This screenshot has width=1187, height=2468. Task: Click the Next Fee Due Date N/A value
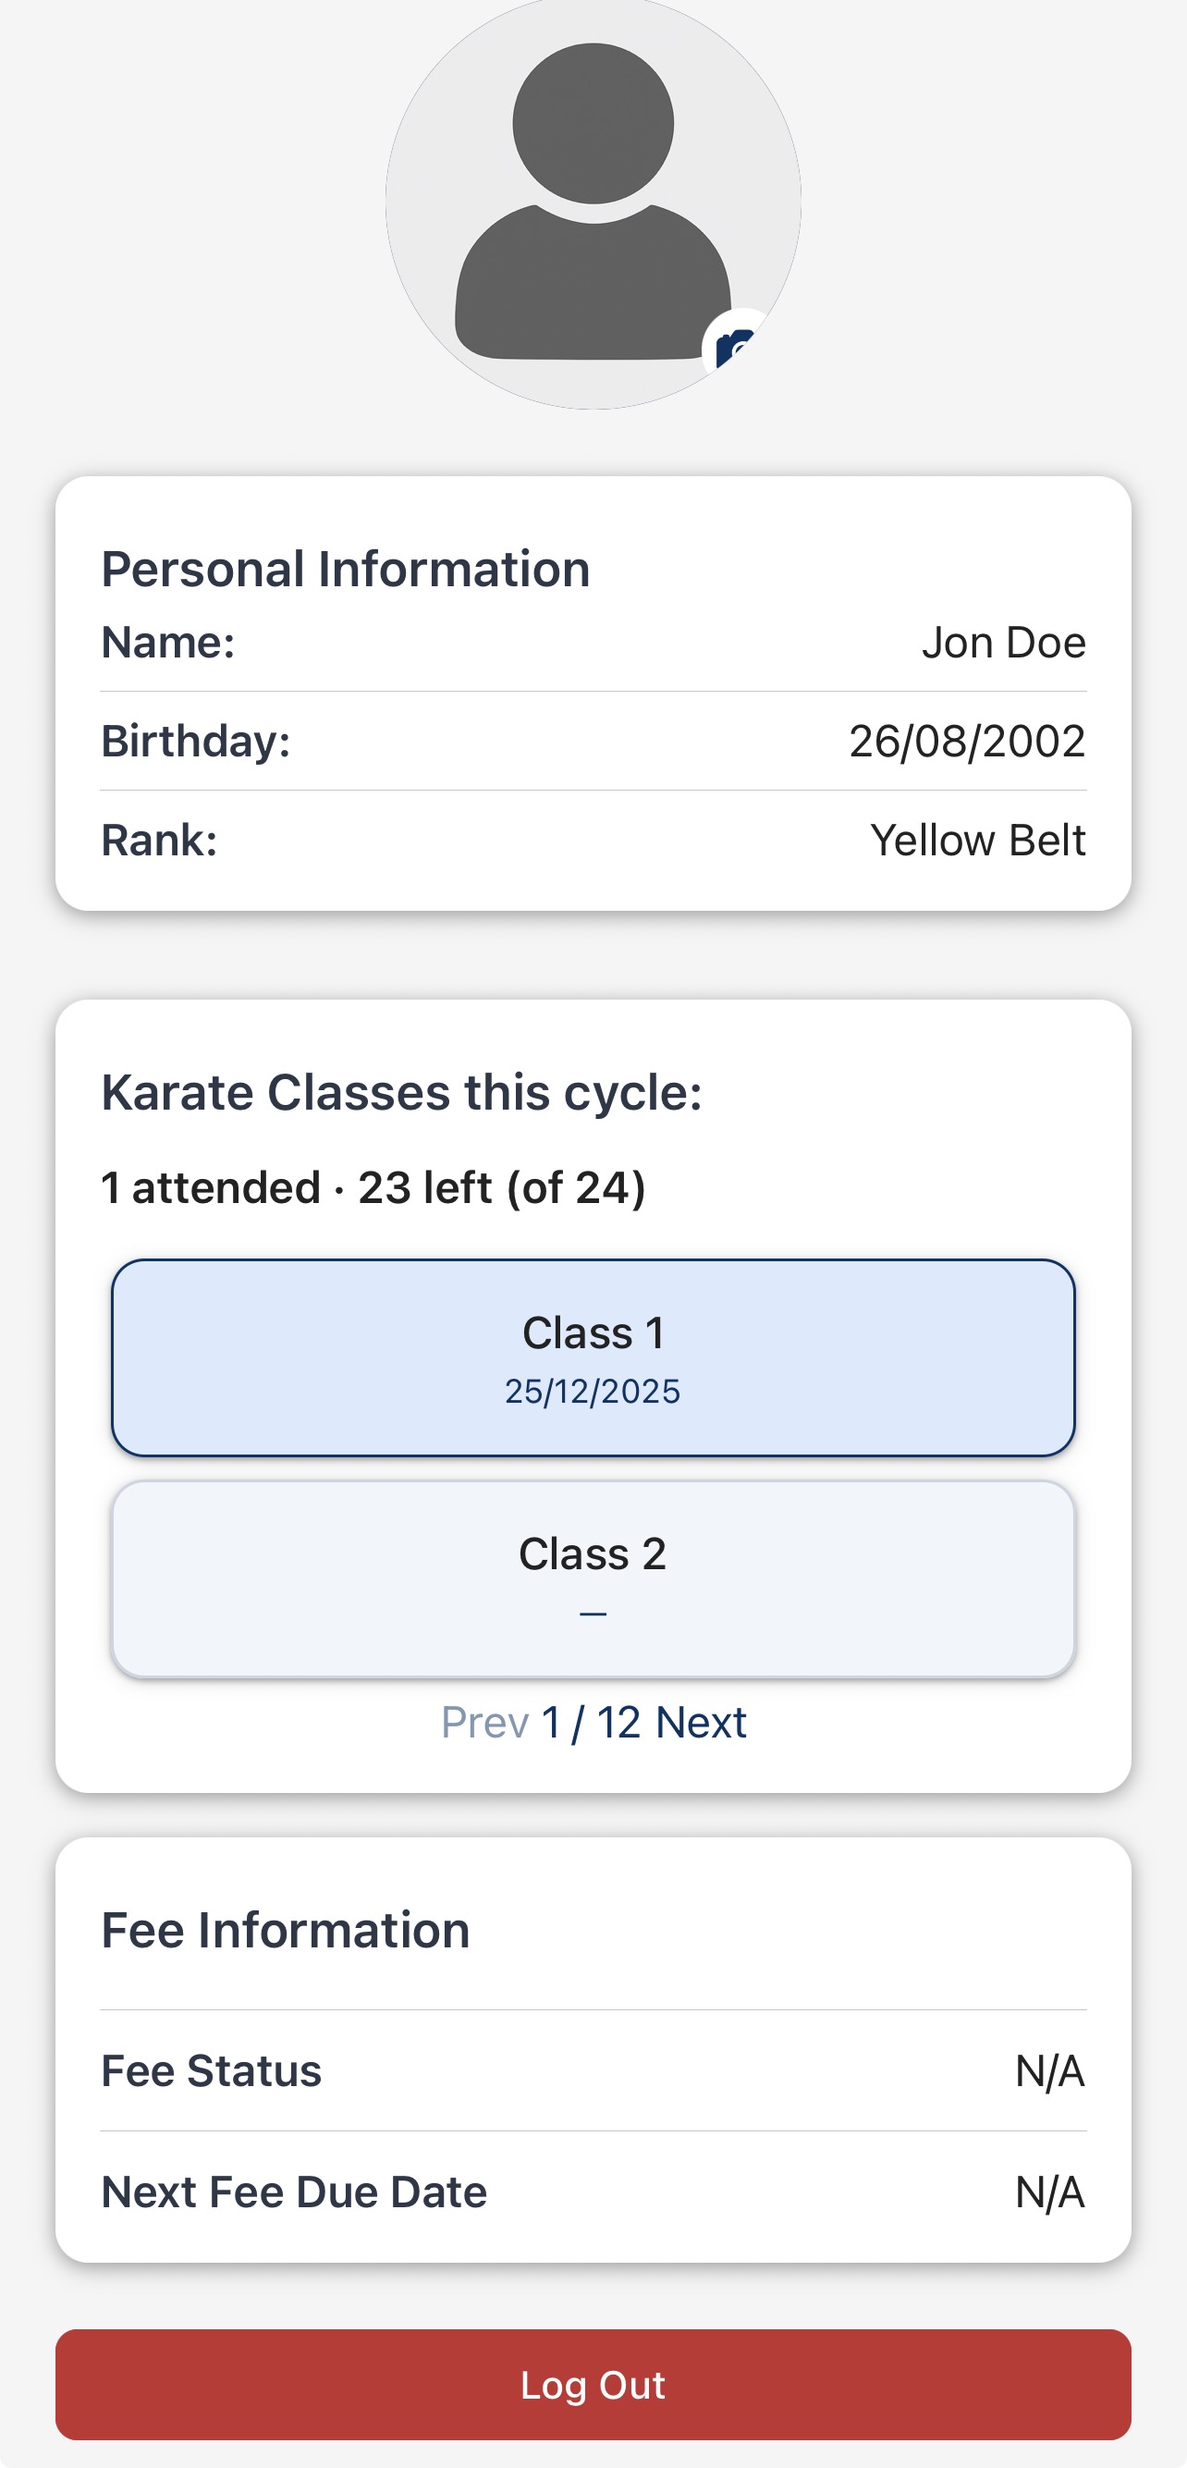tap(1050, 2192)
